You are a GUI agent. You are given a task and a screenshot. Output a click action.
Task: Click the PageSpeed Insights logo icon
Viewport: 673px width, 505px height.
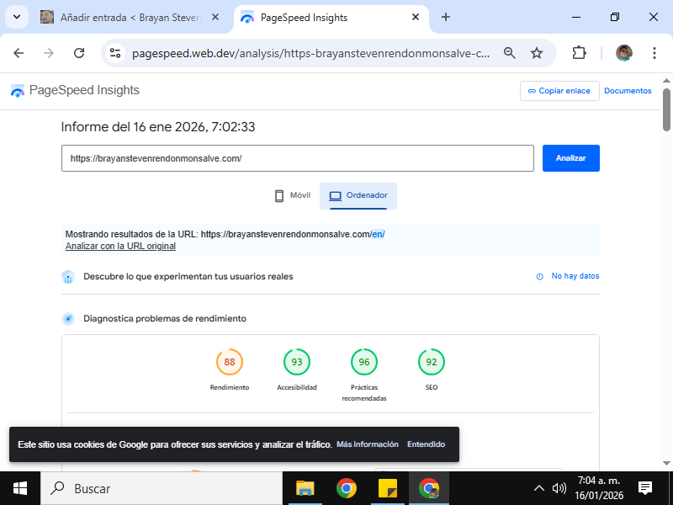pyautogui.click(x=18, y=91)
